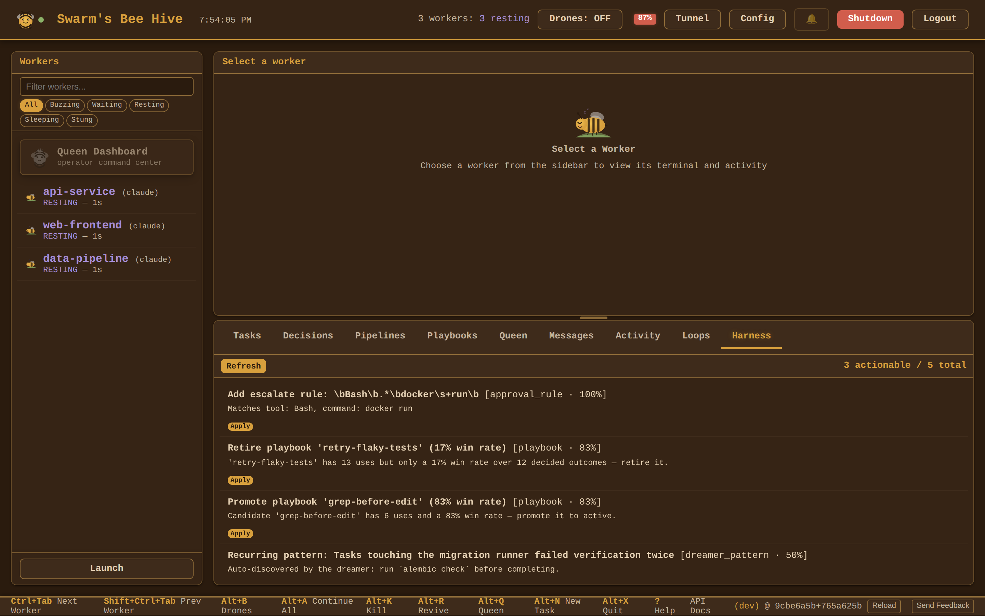
Task: Click the data-pipeline bee icon
Action: coord(31,264)
